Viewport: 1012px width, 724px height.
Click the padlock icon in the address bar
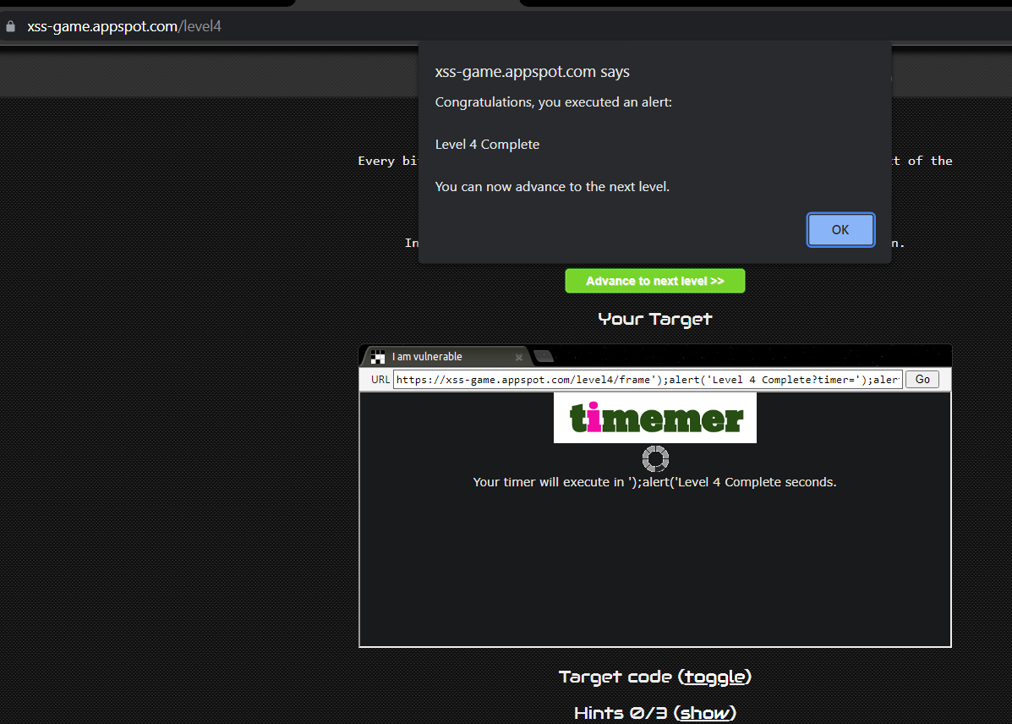coord(10,25)
